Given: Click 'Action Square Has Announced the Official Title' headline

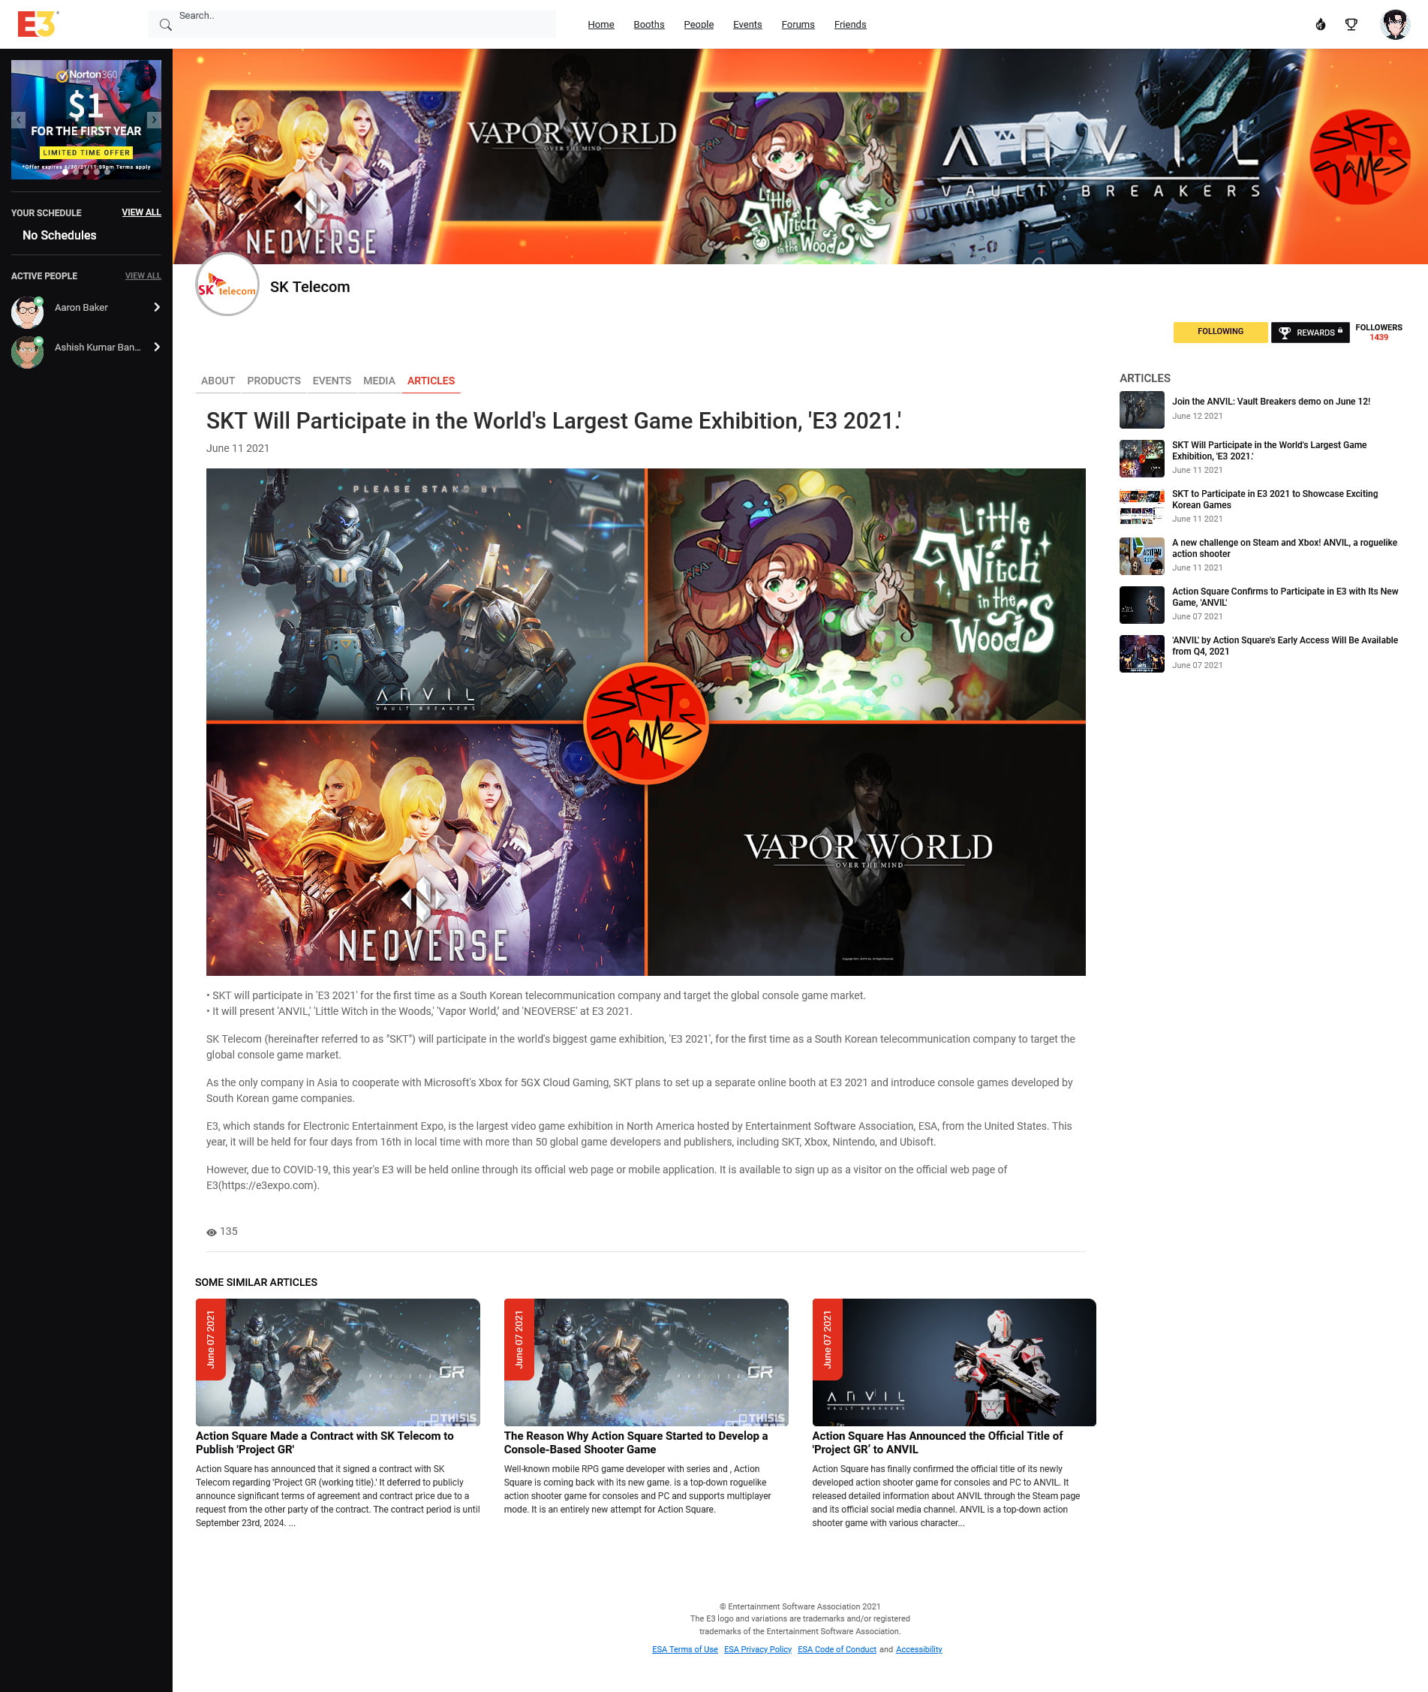Looking at the screenshot, I should (936, 1442).
